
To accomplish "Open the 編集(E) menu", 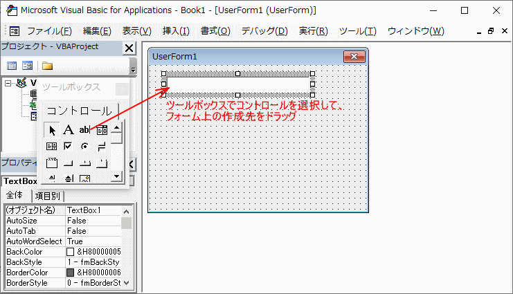I will (97, 31).
